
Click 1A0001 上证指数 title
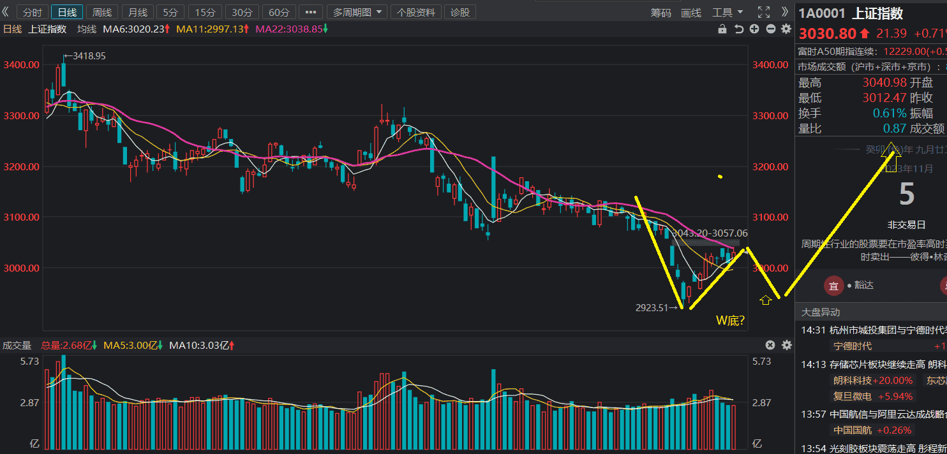click(851, 15)
